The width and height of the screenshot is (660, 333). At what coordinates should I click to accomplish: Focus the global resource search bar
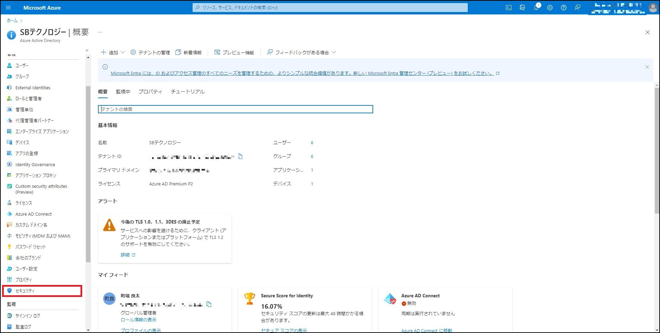point(330,8)
